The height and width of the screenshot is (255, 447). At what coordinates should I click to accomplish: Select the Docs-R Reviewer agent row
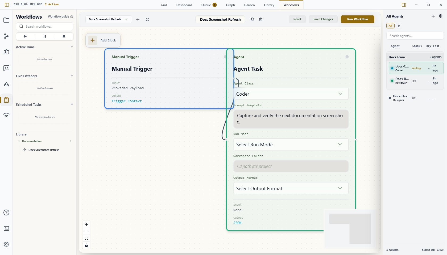[x=416, y=81]
